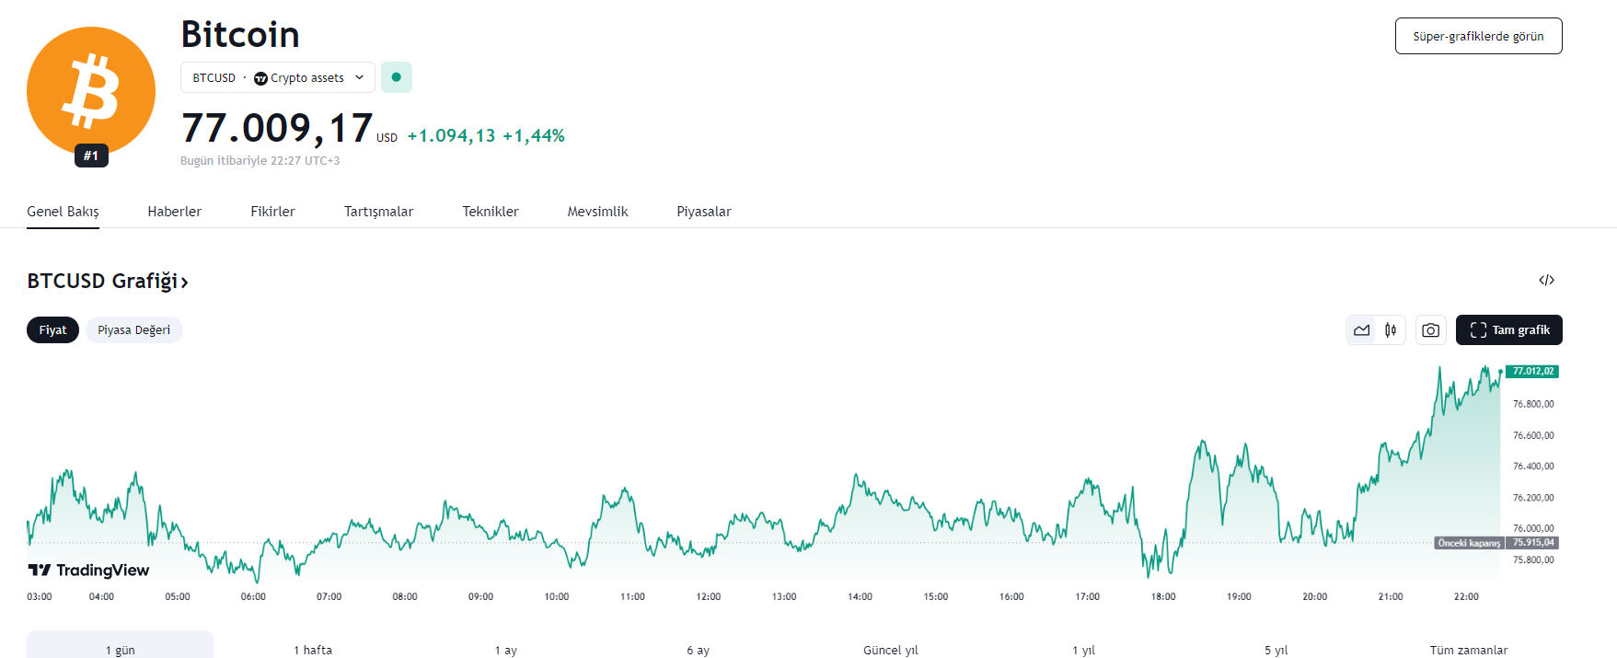The height and width of the screenshot is (658, 1617).
Task: Click the 76.800,00 price axis label
Action: click(1533, 404)
